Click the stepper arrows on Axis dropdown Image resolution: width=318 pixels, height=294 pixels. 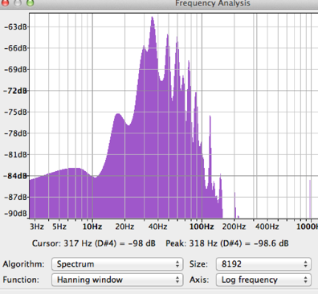[305, 280]
